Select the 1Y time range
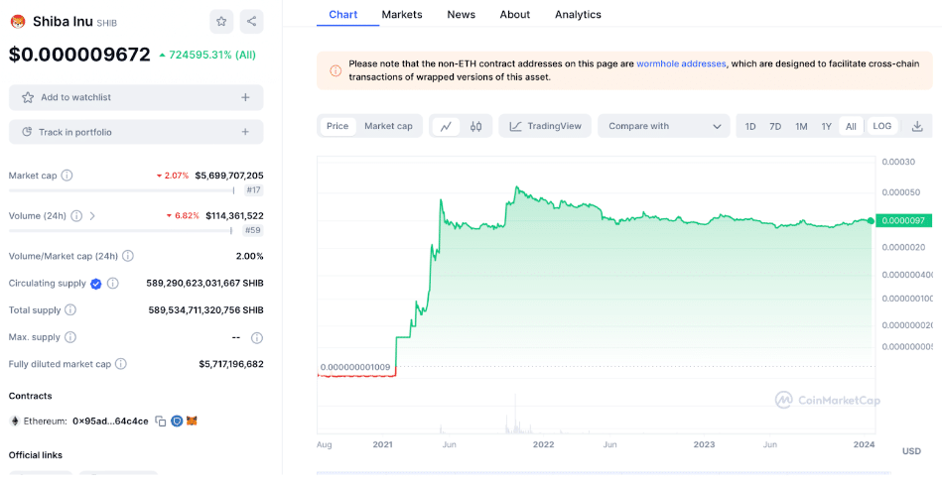 tap(827, 127)
